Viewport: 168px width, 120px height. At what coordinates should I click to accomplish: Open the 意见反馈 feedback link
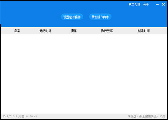[134, 5]
